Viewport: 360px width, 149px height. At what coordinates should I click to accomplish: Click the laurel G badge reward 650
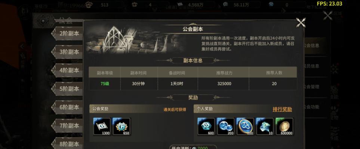pos(122,127)
